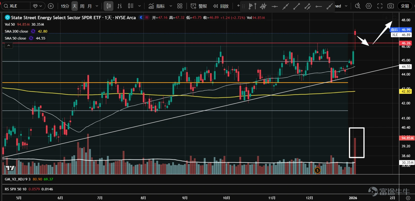Click the TradingView logo on the chart
This screenshot has width=415, height=201.
click(10, 168)
